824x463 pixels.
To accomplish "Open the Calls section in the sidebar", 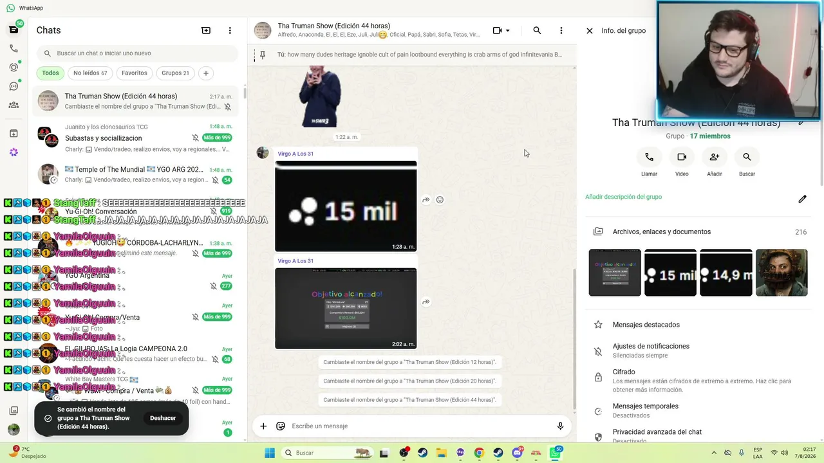I will pyautogui.click(x=14, y=48).
